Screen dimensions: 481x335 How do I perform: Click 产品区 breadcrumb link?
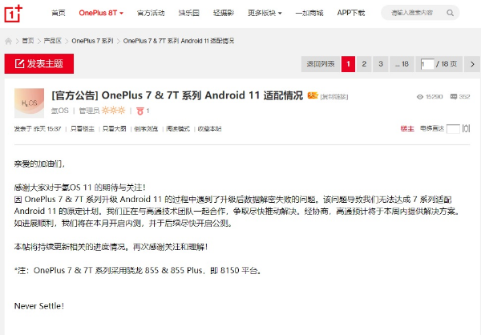coord(52,41)
